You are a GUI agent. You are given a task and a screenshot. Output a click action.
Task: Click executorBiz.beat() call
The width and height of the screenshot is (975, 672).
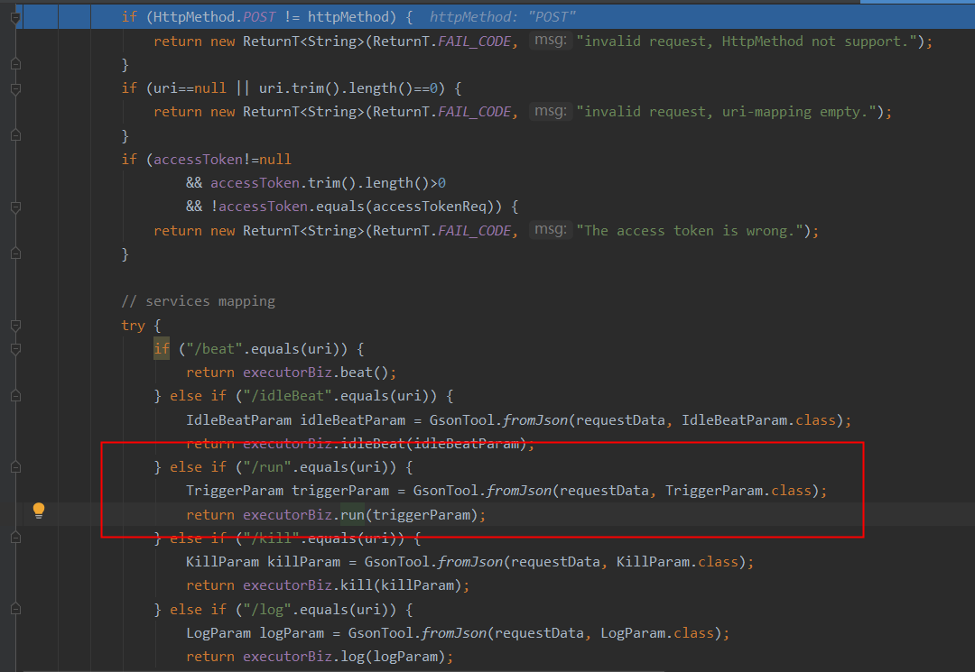point(315,372)
